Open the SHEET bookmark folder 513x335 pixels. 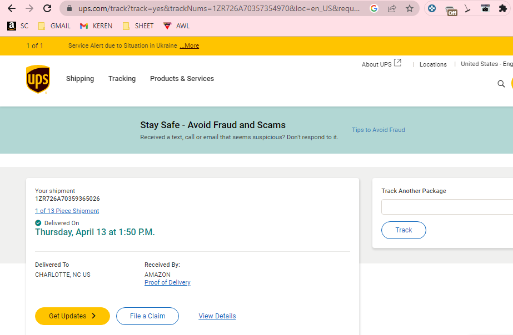(x=138, y=26)
